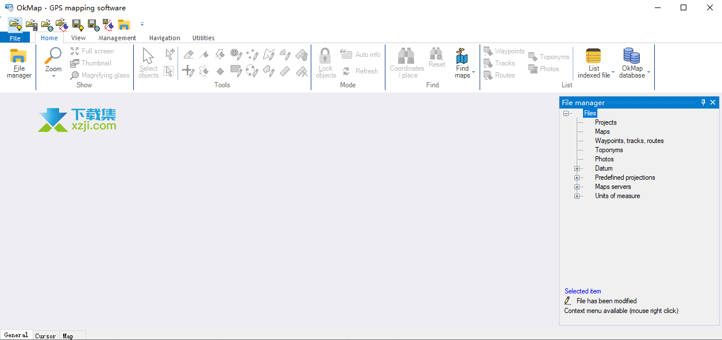Open the OkMap database dropdown arrow
The width and height of the screenshot is (722, 340).
(x=649, y=73)
